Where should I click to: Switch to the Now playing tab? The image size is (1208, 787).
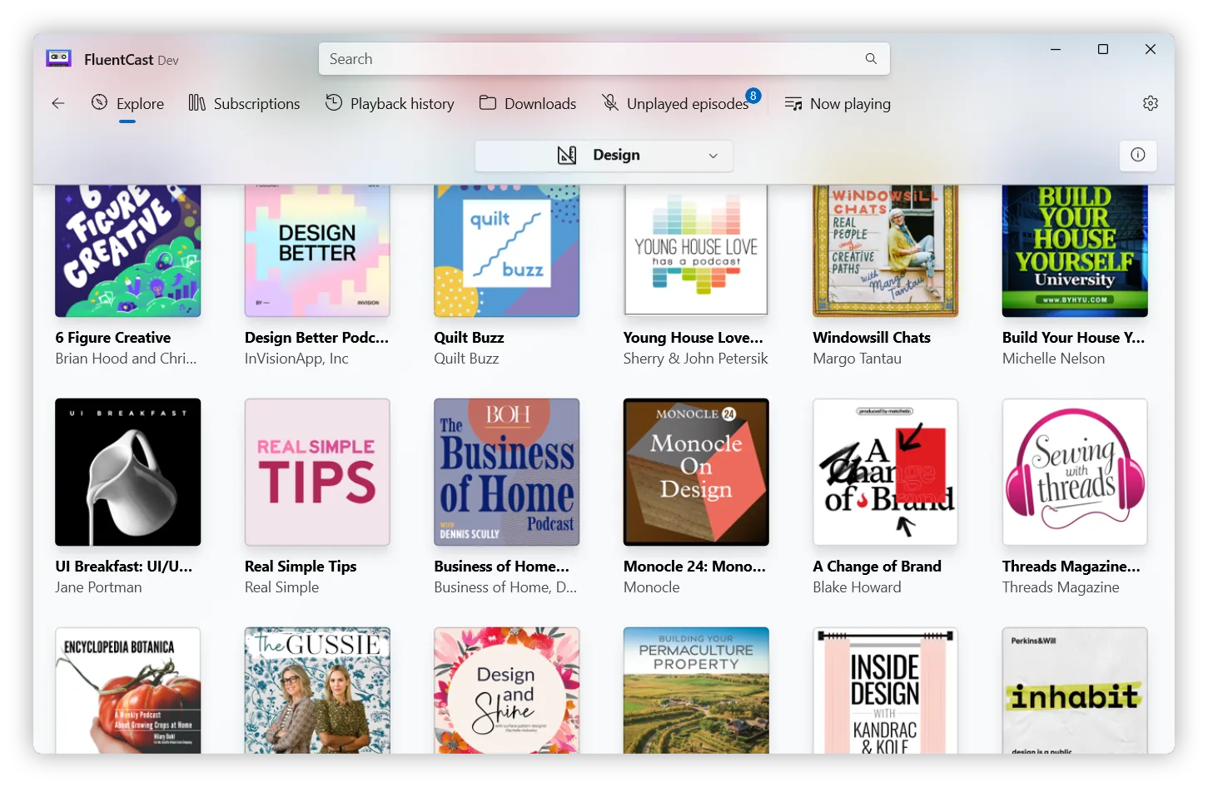pos(838,103)
